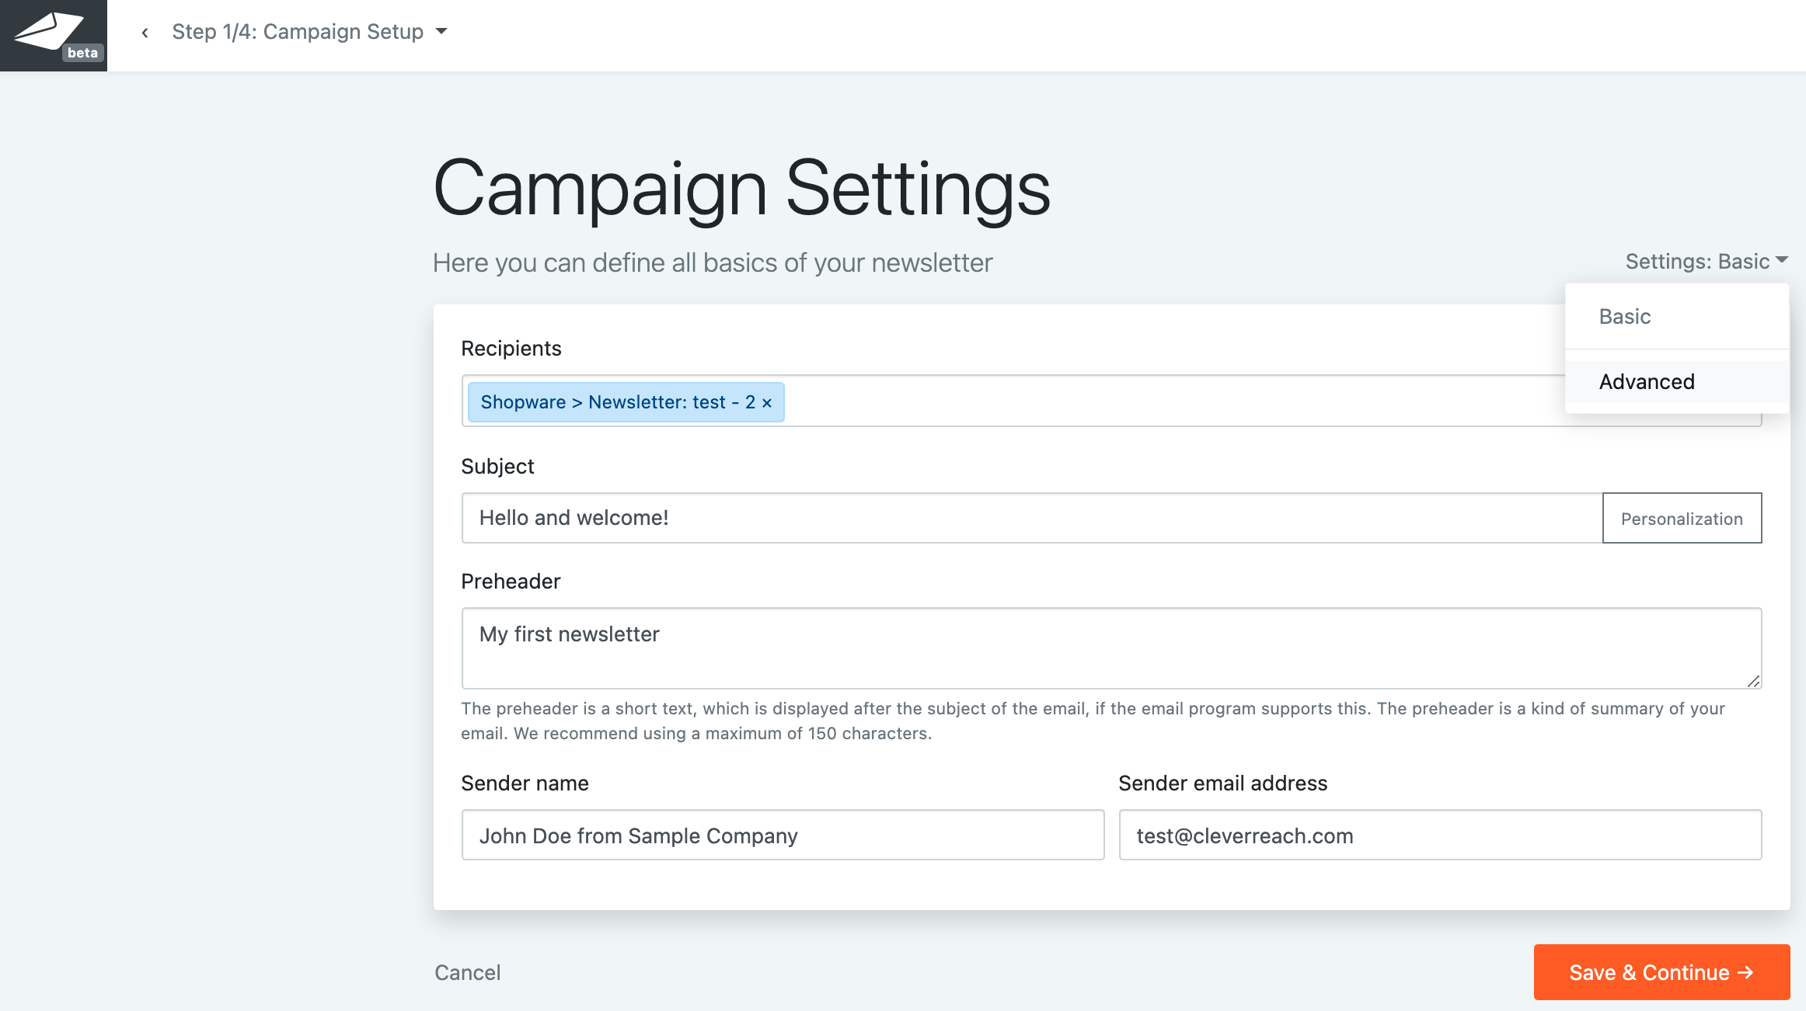Remove the Shopware Newsletter recipient tag

click(x=767, y=403)
